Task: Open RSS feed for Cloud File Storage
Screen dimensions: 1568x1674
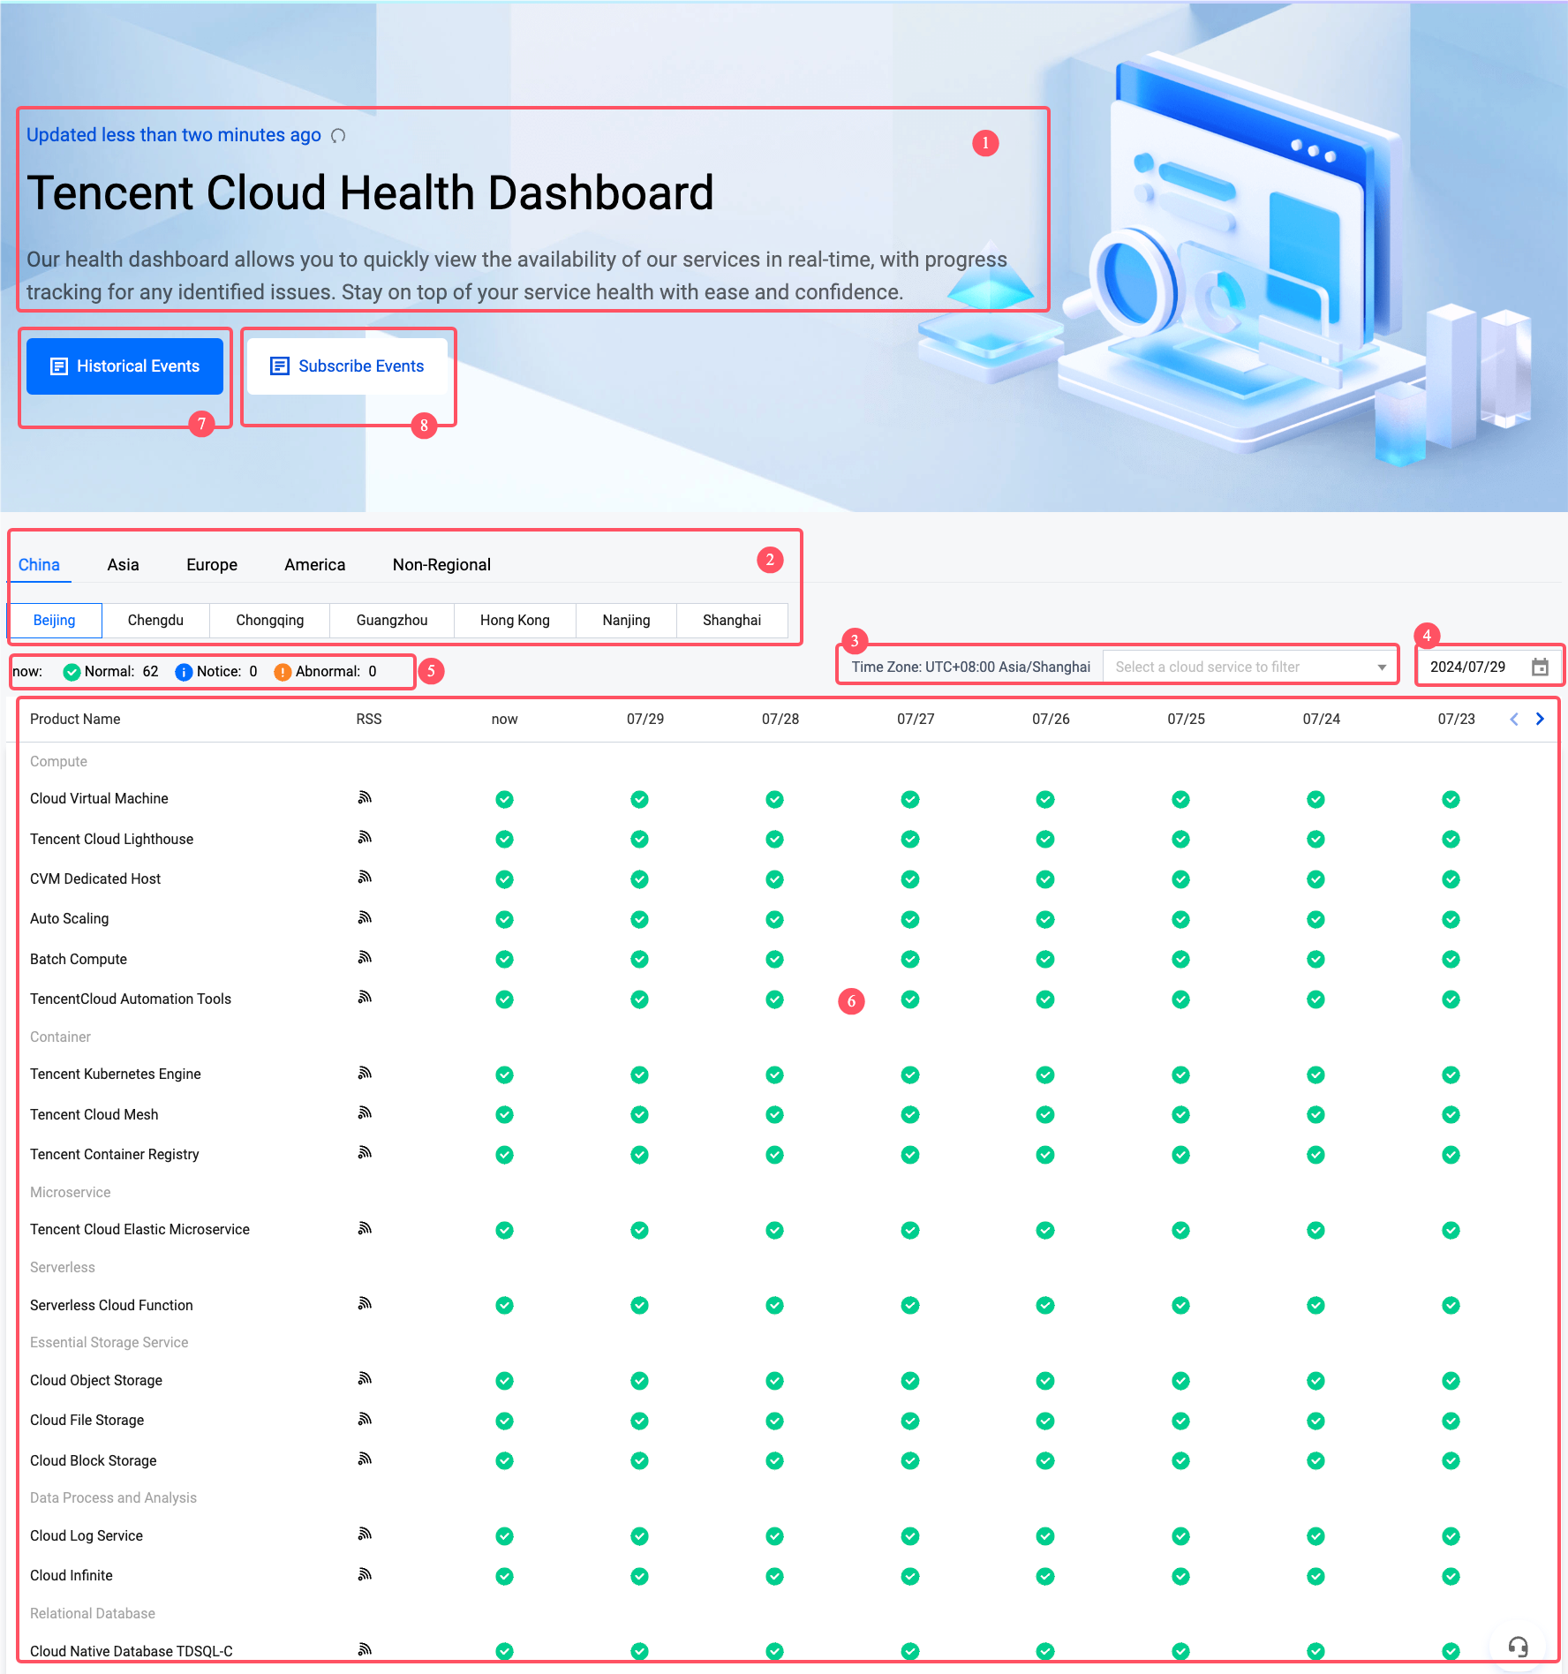Action: 365,1420
